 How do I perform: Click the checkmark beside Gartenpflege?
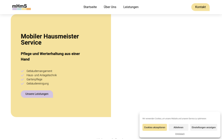pyautogui.click(x=22, y=79)
